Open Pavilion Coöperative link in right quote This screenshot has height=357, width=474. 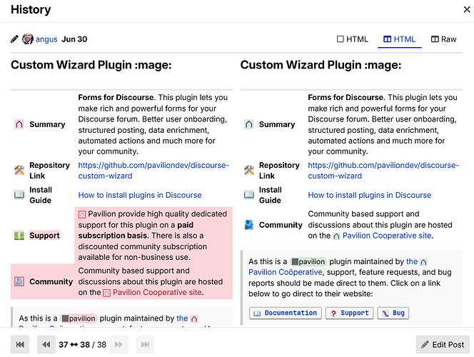285,272
